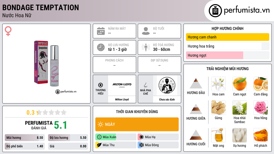The image size is (274, 154).
Task: Click the '30 - 60cm' sillage value
Action: click(162, 49)
